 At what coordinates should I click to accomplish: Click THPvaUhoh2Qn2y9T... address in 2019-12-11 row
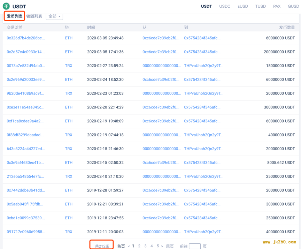[204, 232]
